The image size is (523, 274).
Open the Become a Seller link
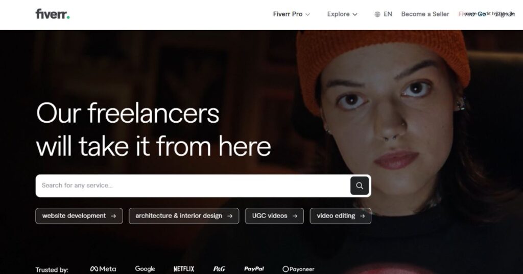[x=425, y=14]
